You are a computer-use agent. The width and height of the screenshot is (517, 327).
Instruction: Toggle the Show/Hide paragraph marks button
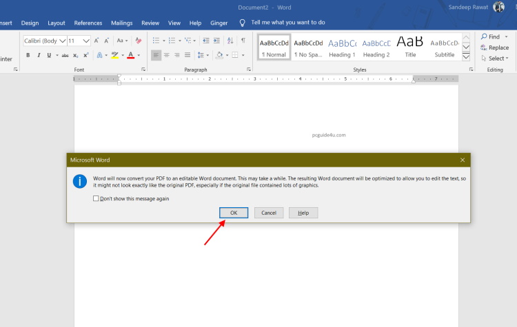pyautogui.click(x=243, y=41)
